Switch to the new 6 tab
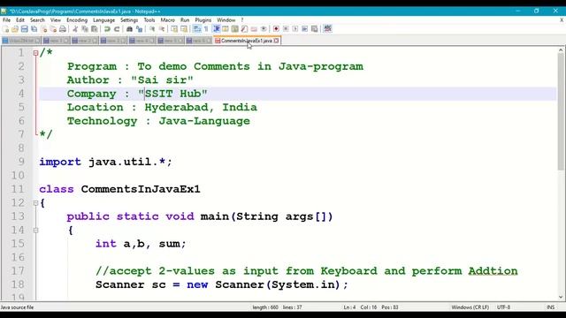Viewport: 566px width, 318px height. click(199, 41)
